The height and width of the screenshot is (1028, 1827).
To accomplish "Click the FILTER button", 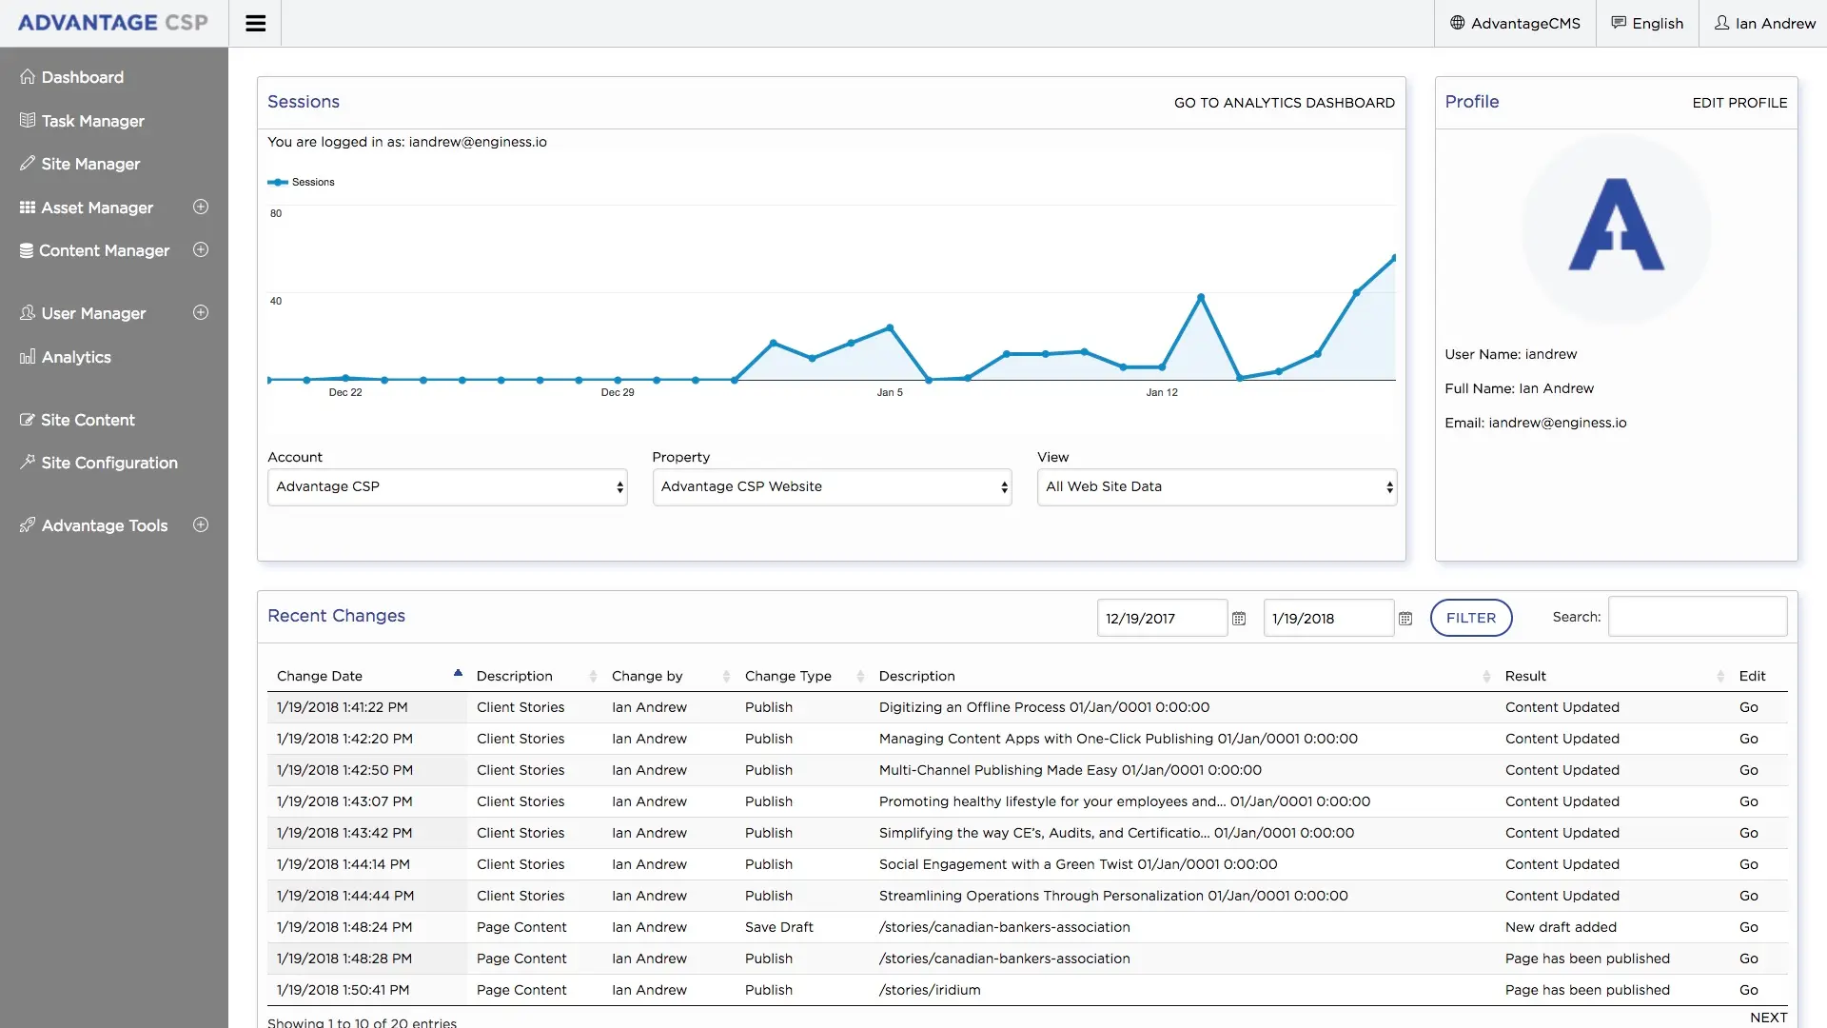I will pyautogui.click(x=1470, y=619).
